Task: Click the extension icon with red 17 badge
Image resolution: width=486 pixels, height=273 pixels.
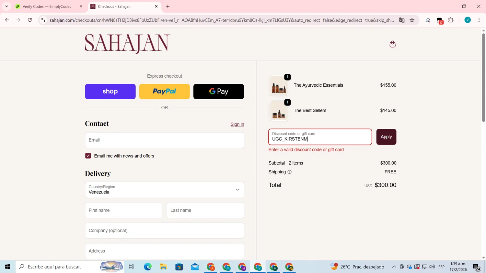Action: 440,21
